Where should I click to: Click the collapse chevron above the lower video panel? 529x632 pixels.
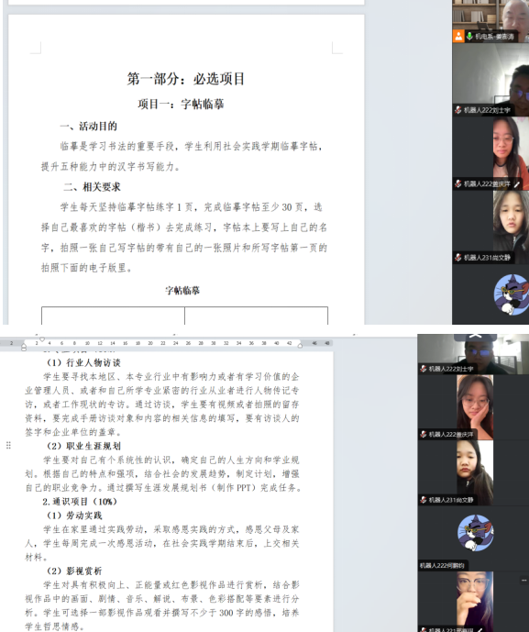pos(476,336)
